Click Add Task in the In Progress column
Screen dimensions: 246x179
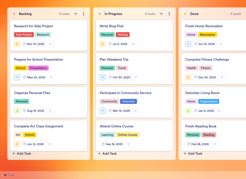(107, 154)
